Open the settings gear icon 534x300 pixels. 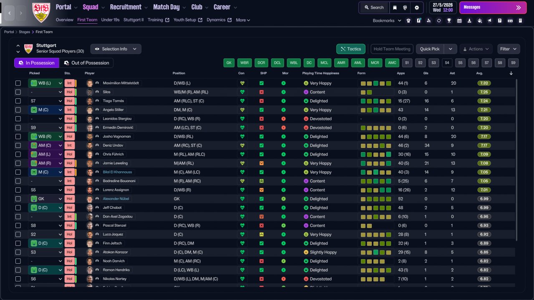pyautogui.click(x=416, y=7)
